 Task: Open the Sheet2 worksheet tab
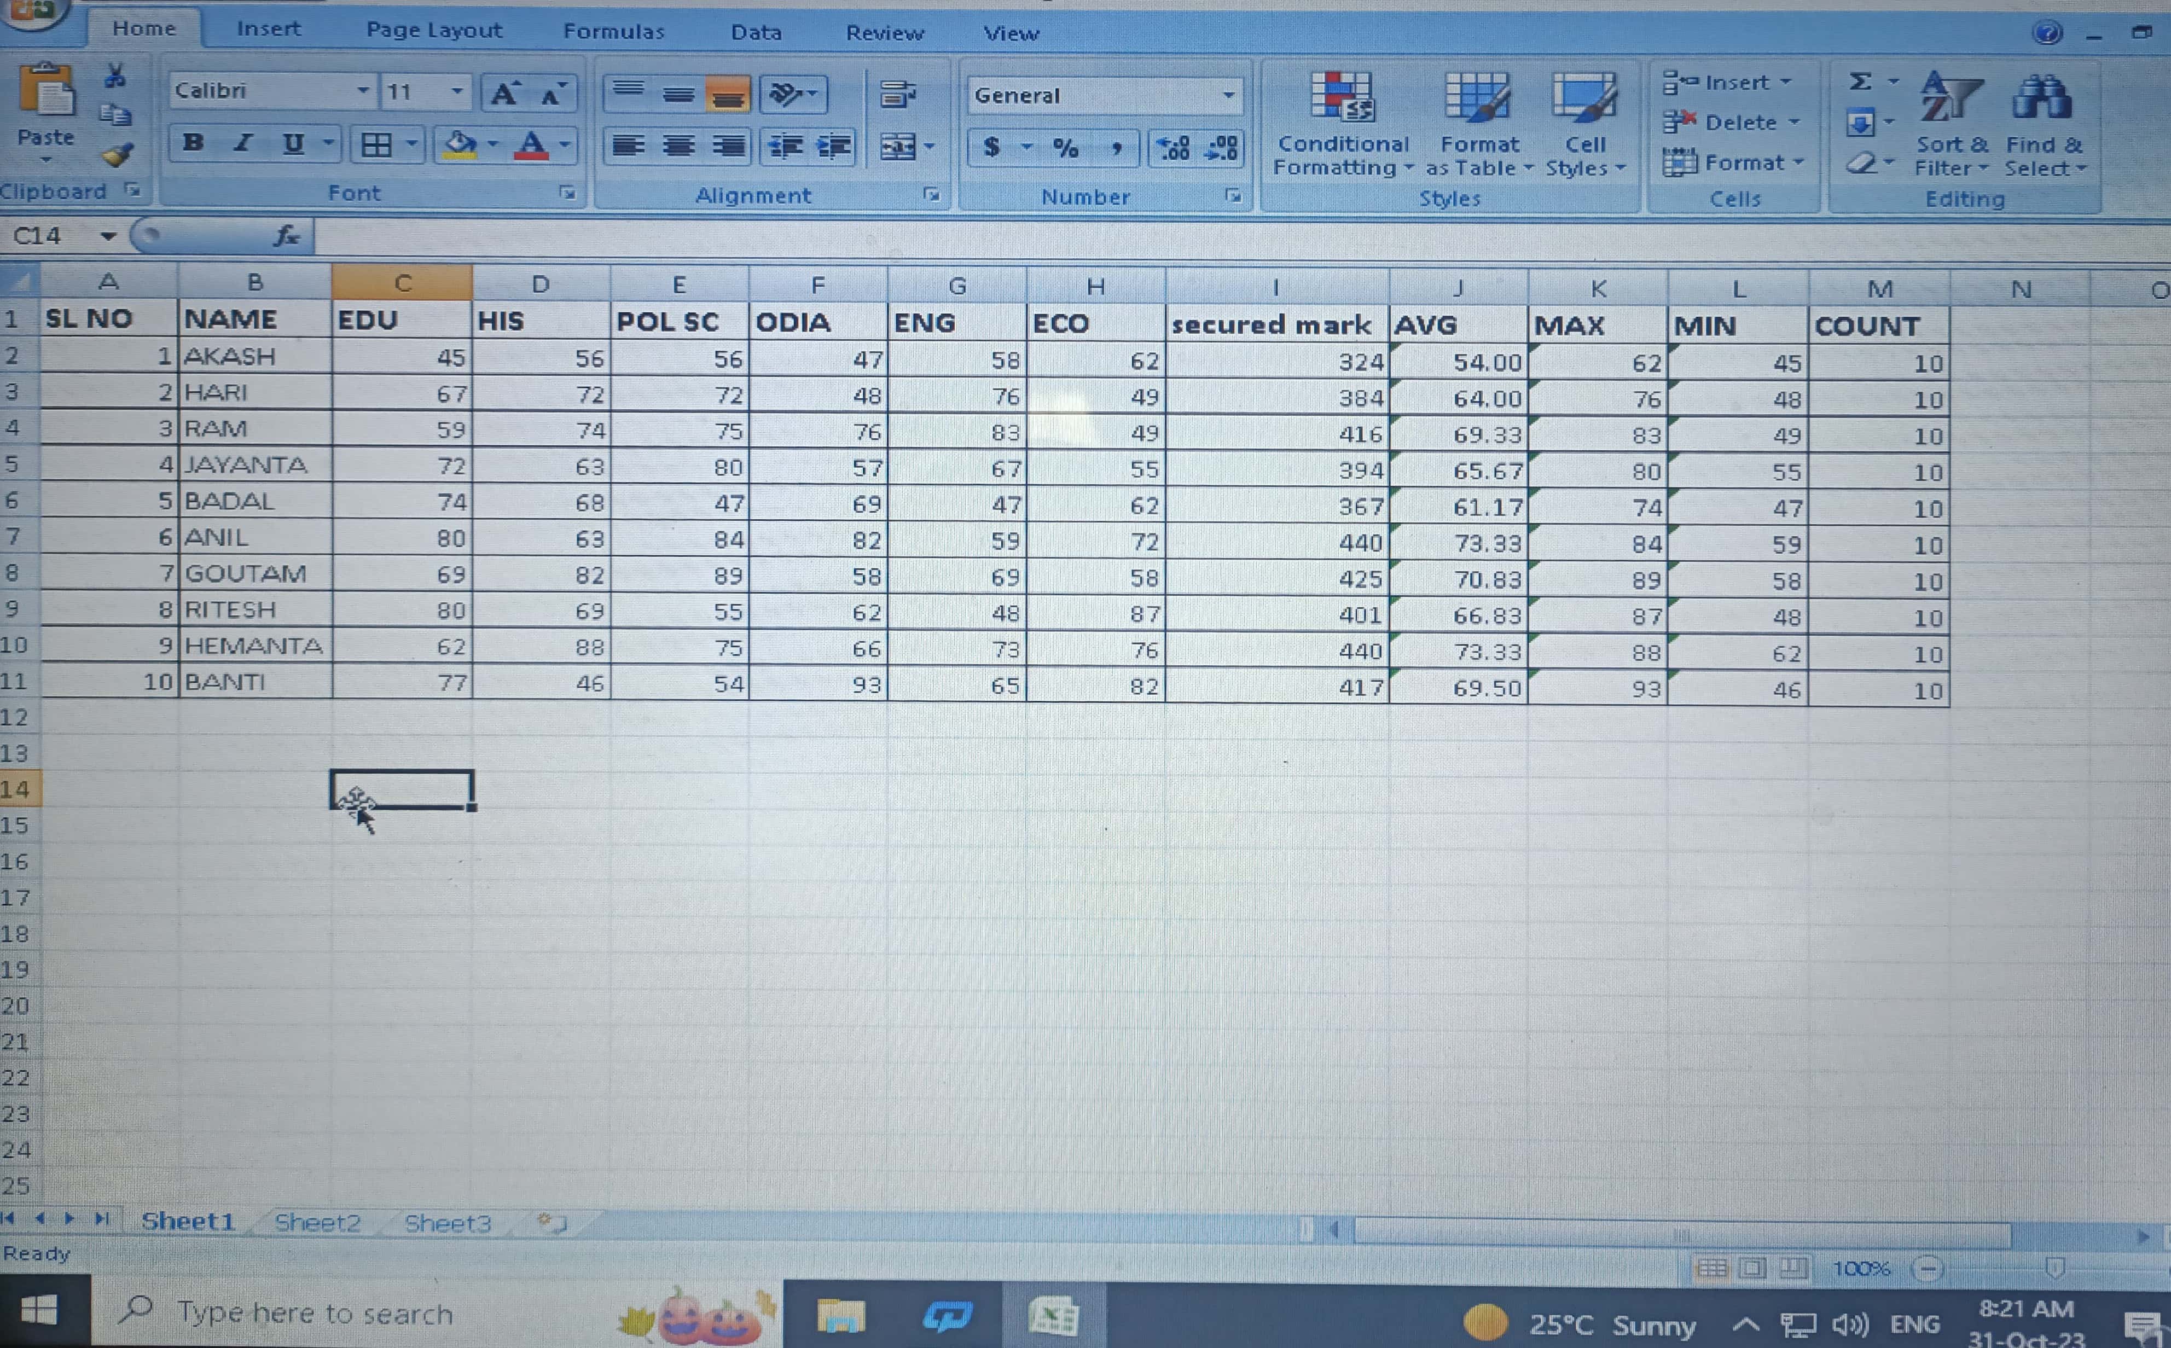(x=317, y=1222)
